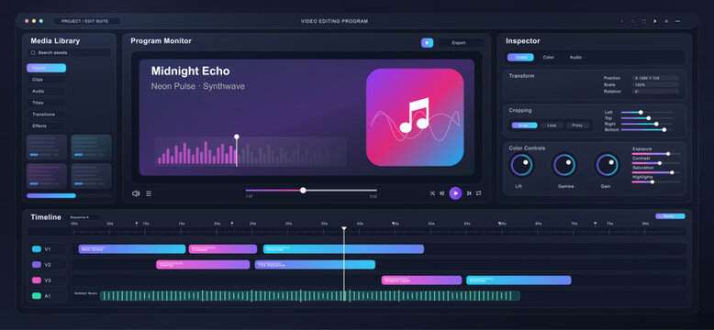Click the search icon in the title bar
This screenshot has width=714, height=330.
pos(633,21)
